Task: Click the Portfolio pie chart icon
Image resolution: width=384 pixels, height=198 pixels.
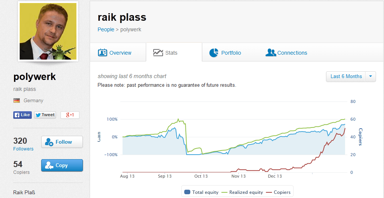Action: click(x=214, y=53)
